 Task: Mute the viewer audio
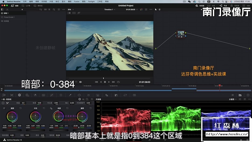coord(80,82)
